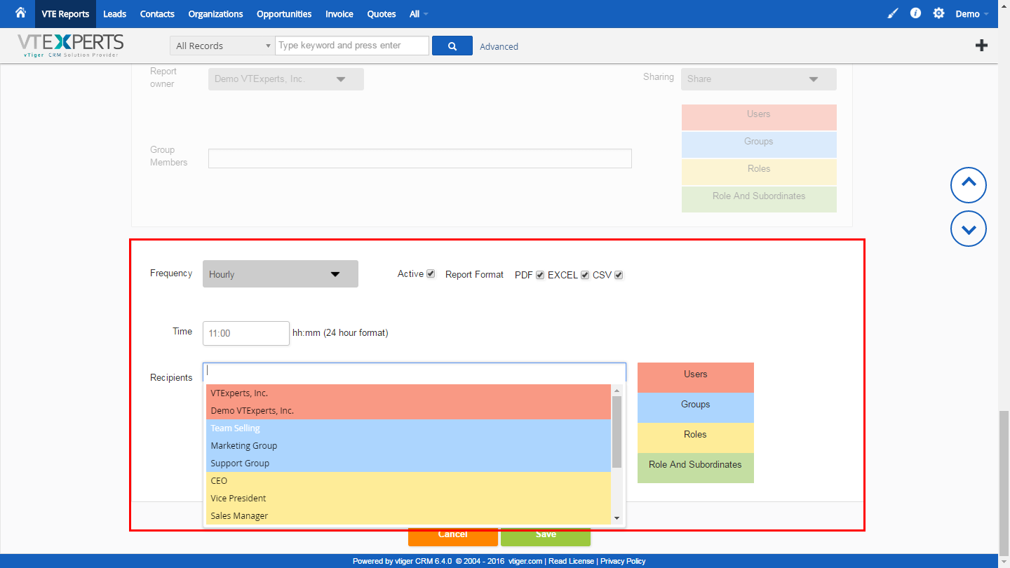Click the faded Groups sharing swatch
This screenshot has height=568, width=1010.
[759, 144]
